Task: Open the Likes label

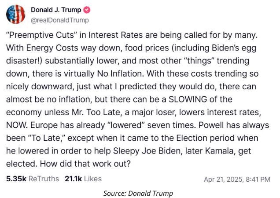Action: click(x=92, y=179)
